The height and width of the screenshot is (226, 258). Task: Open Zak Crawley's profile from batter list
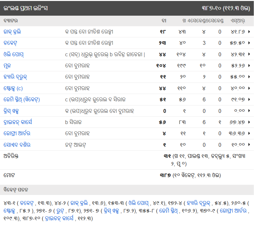12,32
